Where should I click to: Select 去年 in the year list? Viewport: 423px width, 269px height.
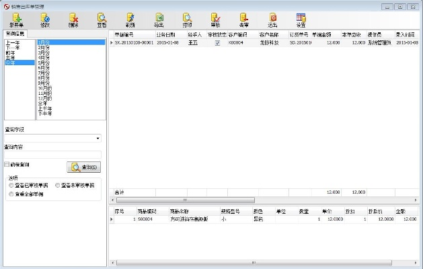(x=11, y=57)
